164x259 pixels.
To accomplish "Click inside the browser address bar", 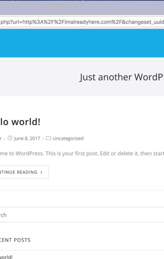I will click(x=82, y=22).
